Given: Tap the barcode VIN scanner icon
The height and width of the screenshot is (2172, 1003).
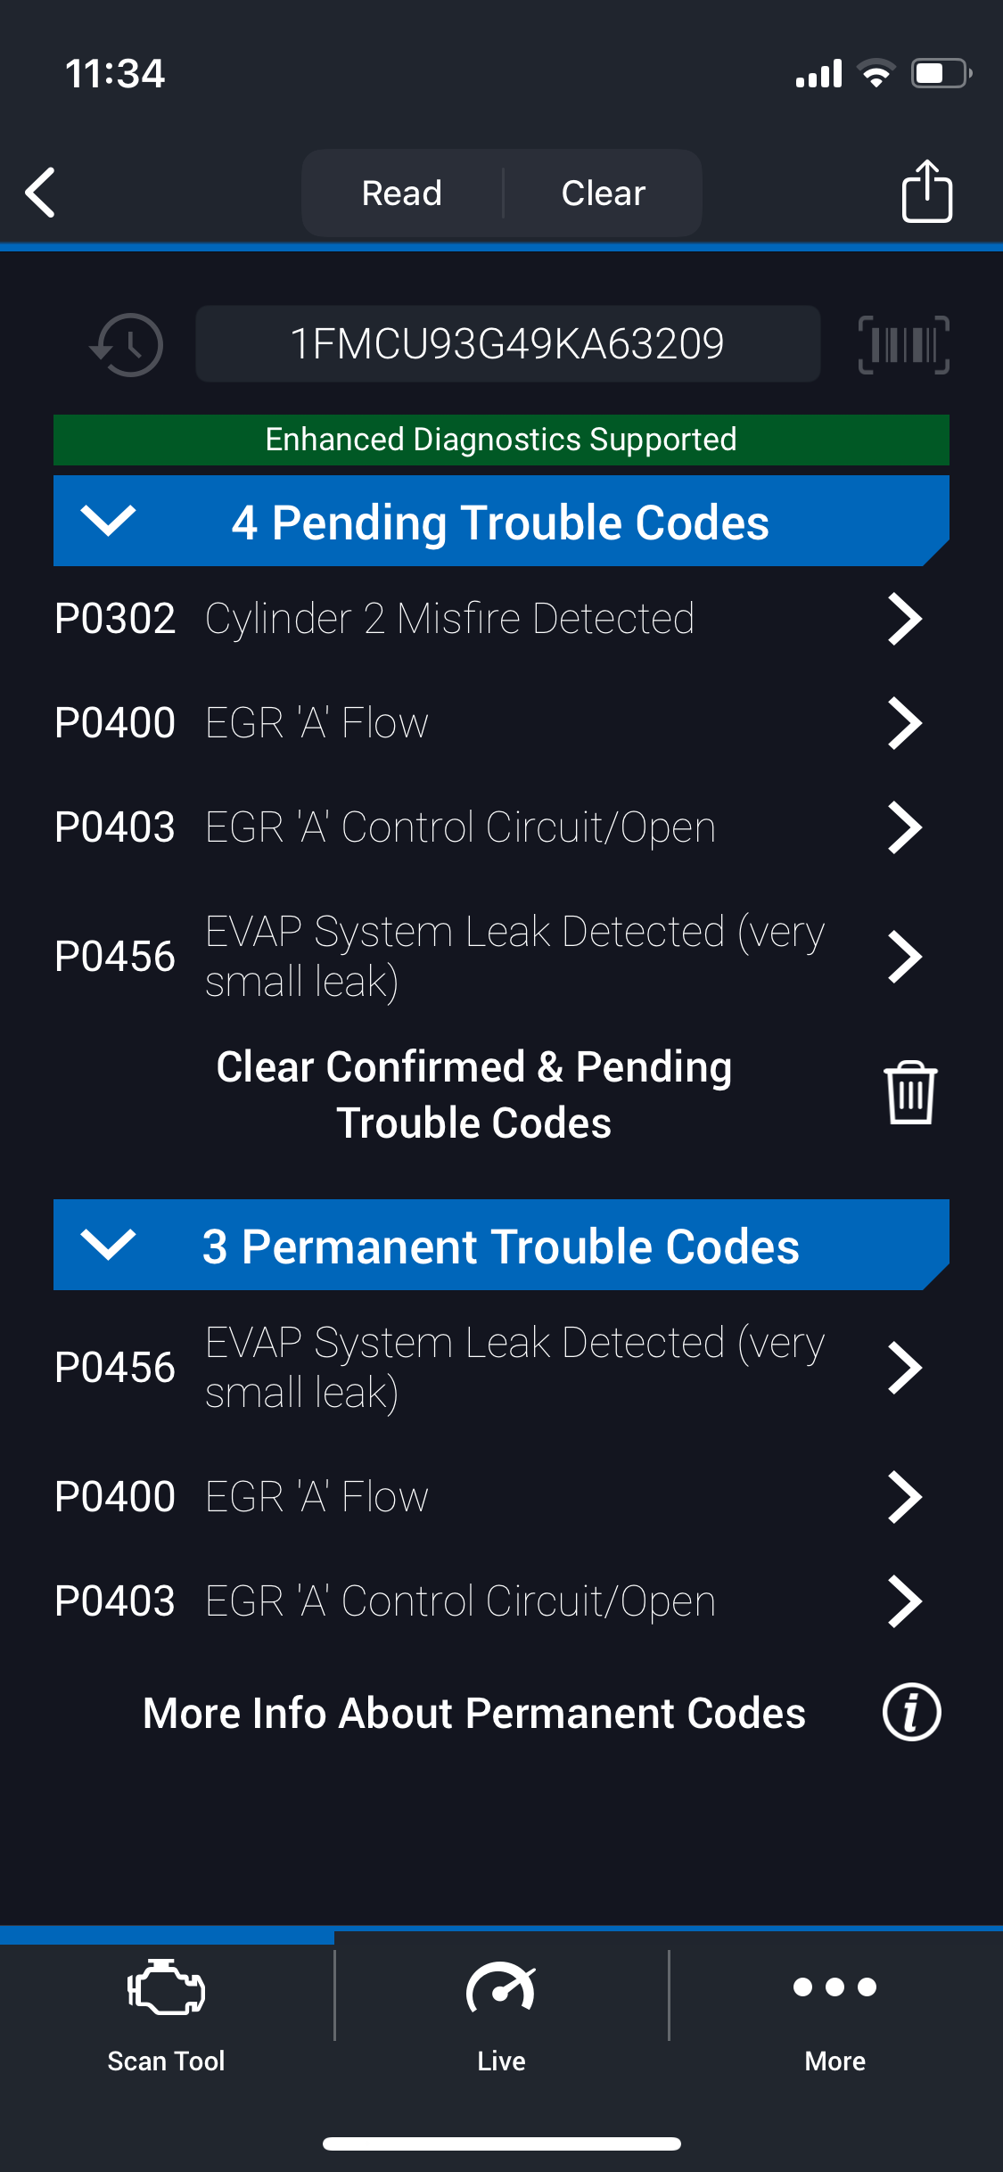Looking at the screenshot, I should pos(903,344).
